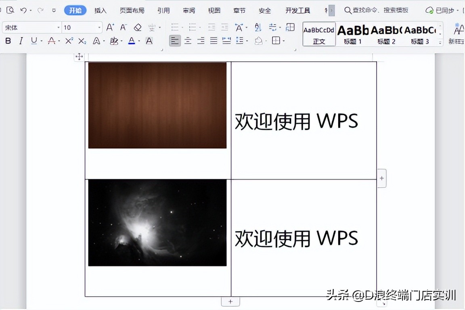Expand the font size dropdown
465x310 pixels.
coord(99,27)
